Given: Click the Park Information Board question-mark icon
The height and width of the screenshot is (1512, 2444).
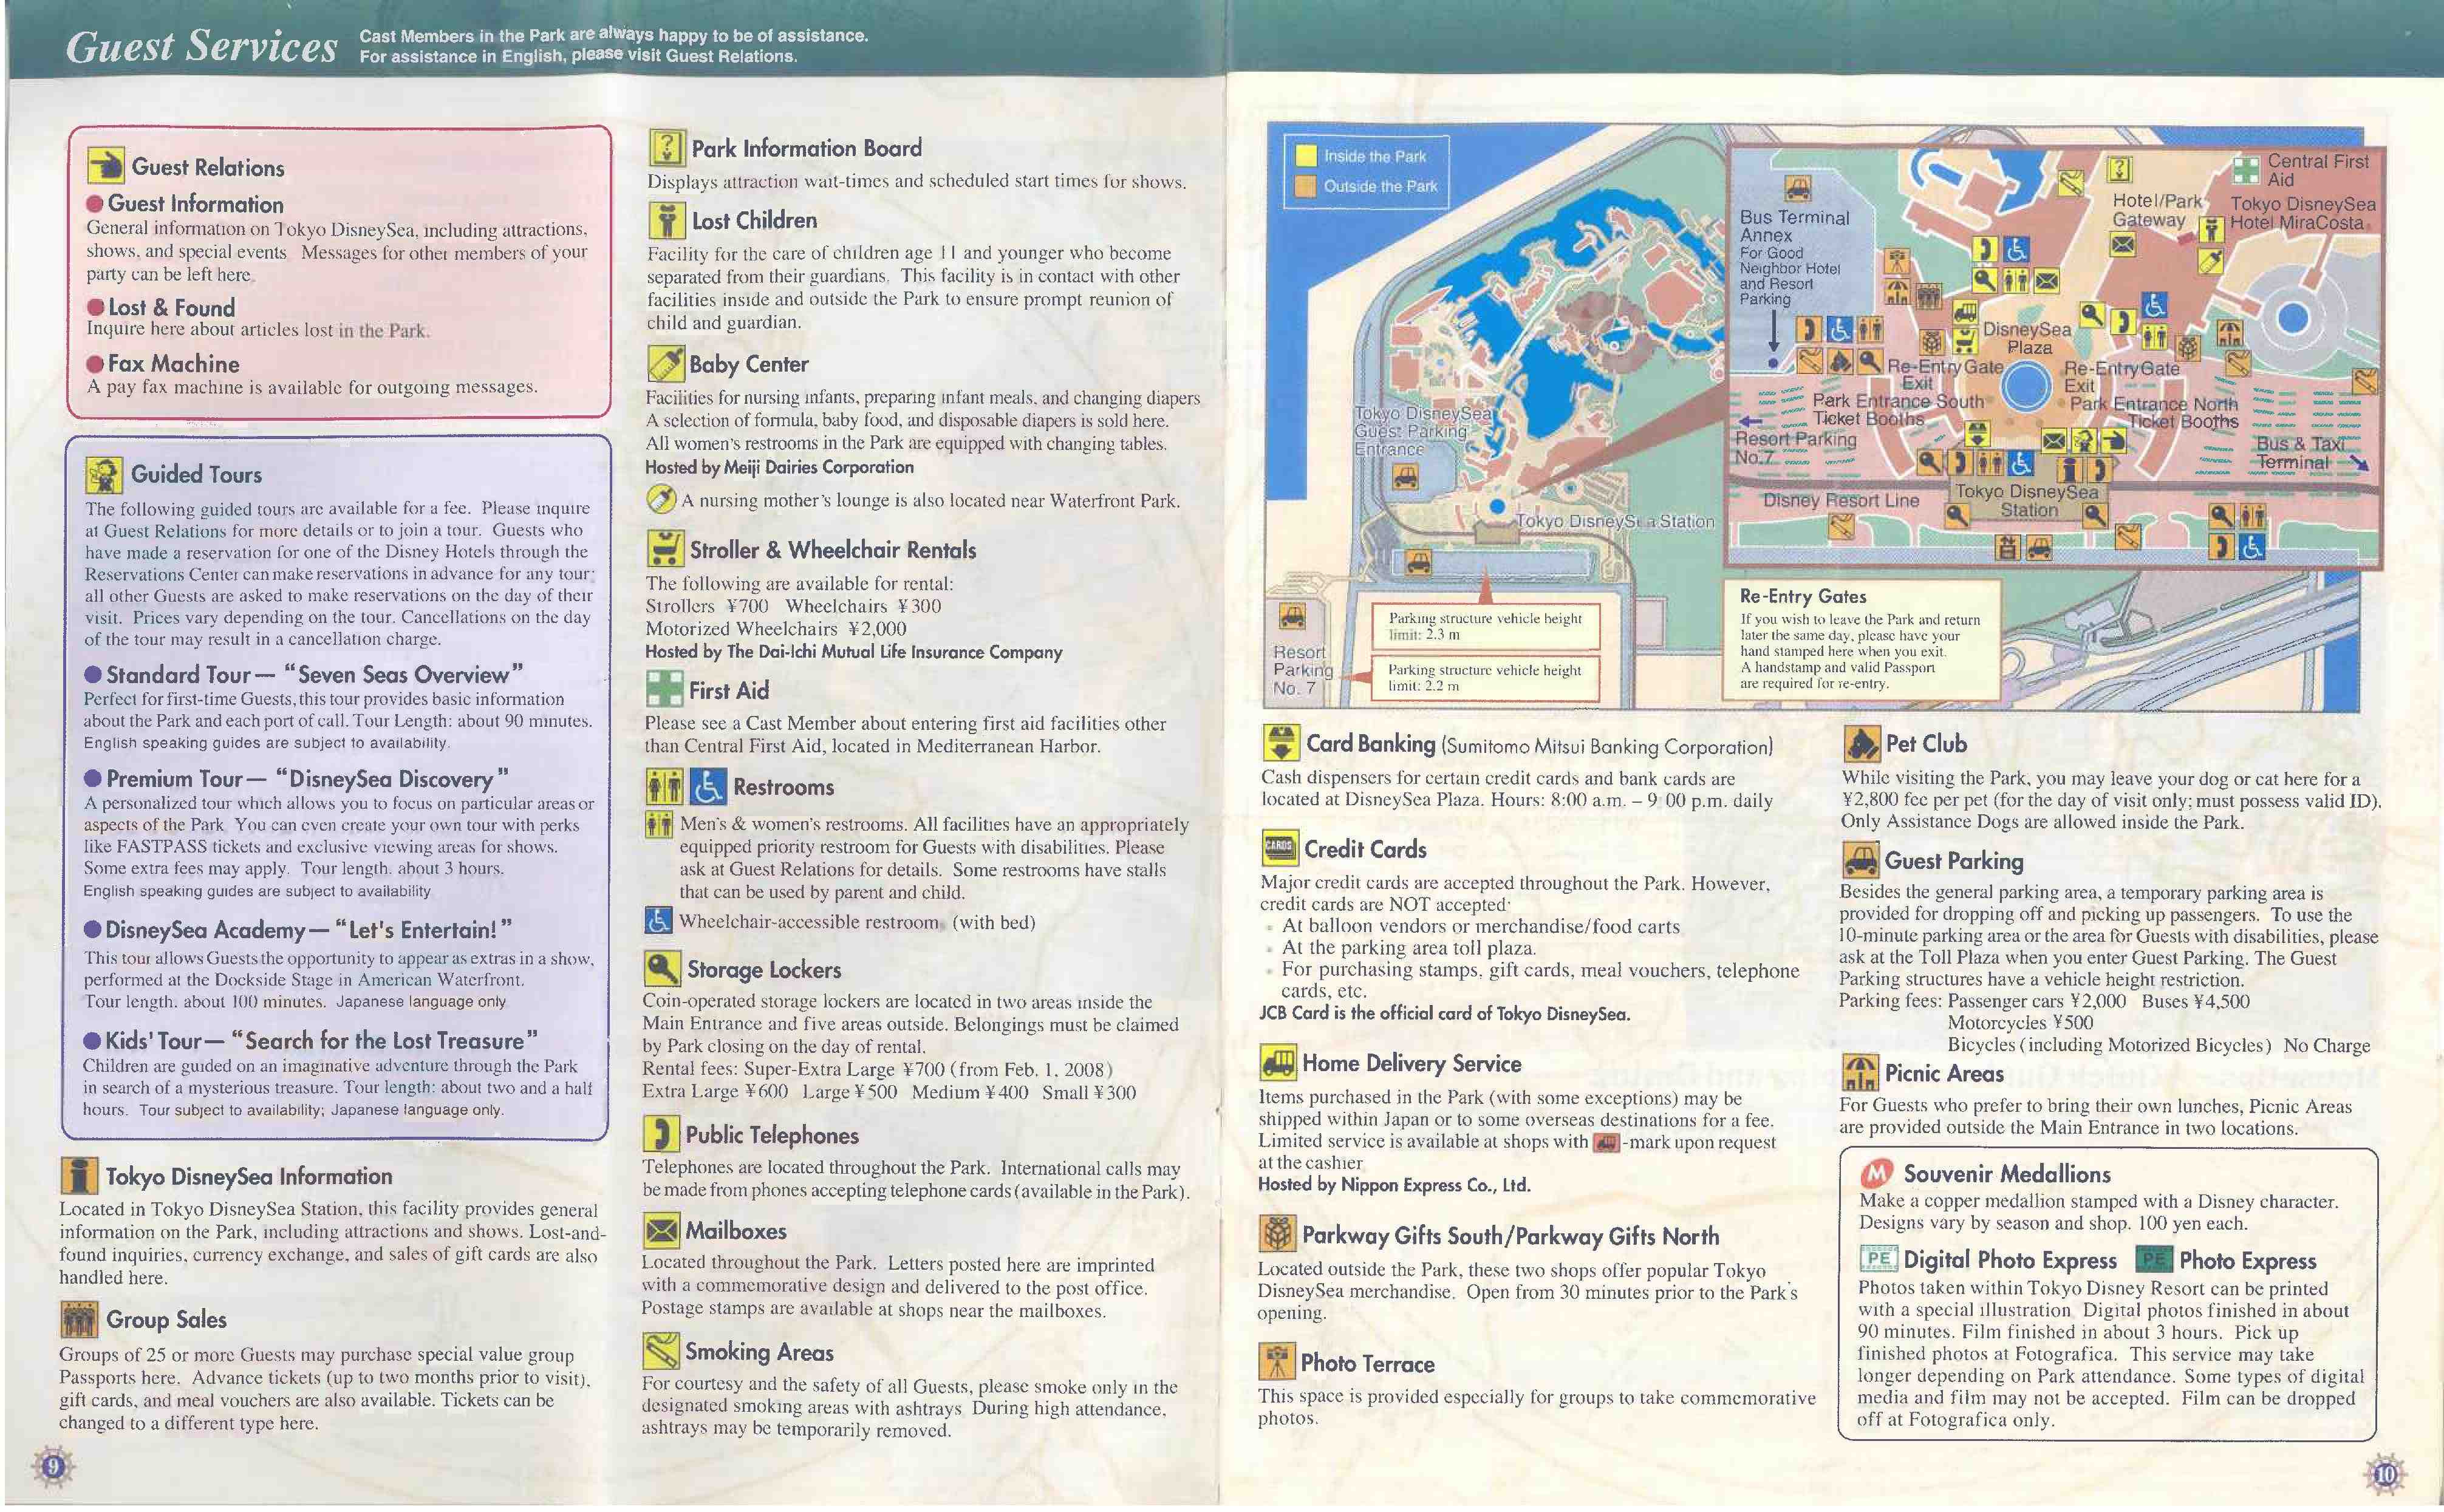Looking at the screenshot, I should tap(667, 148).
